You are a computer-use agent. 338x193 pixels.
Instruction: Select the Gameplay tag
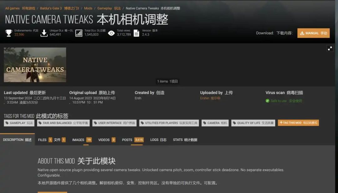click(19, 123)
